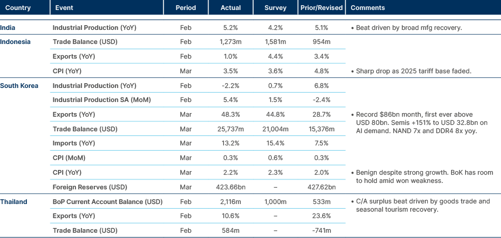Click current account actual 2,116m
This screenshot has width=501, height=238.
pyautogui.click(x=231, y=202)
